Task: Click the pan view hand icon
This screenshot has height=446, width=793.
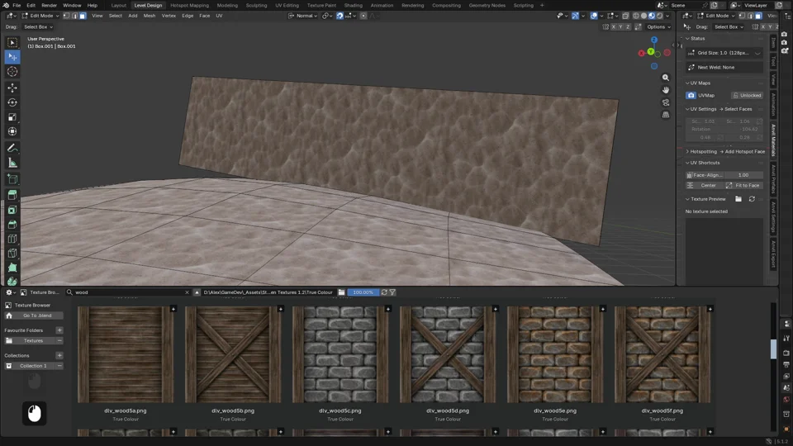Action: 666,90
